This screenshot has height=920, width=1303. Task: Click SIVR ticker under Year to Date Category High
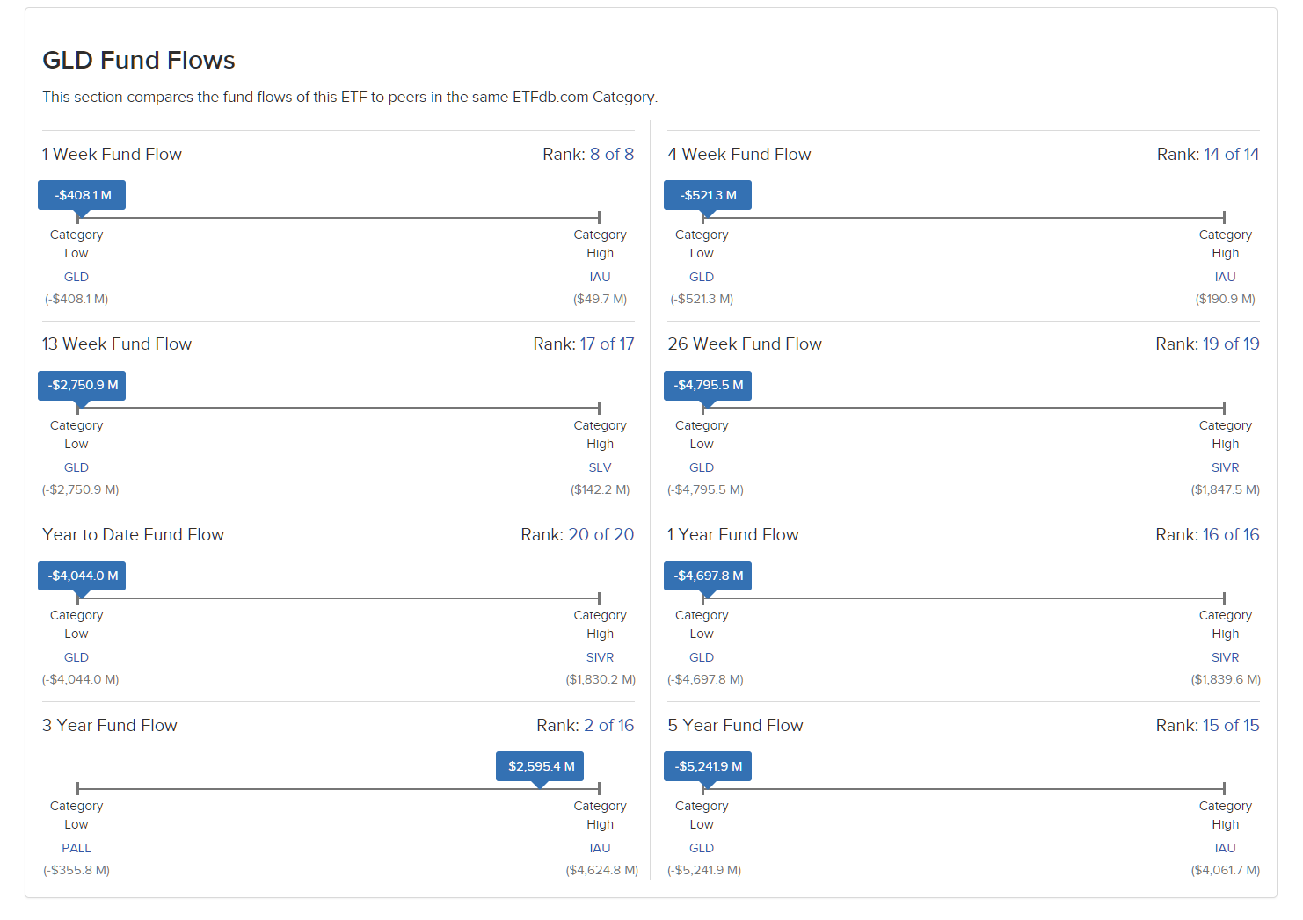pos(600,657)
